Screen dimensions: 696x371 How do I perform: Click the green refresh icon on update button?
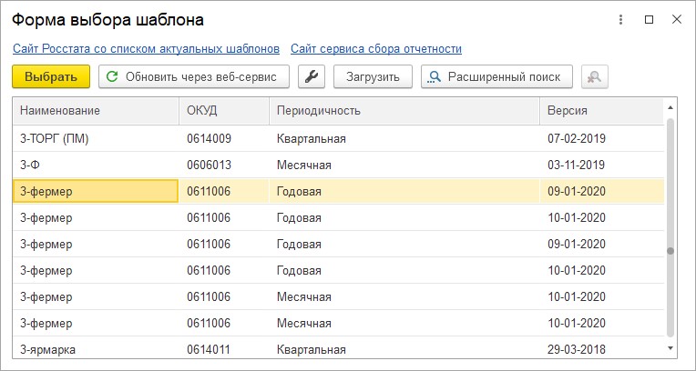click(113, 76)
